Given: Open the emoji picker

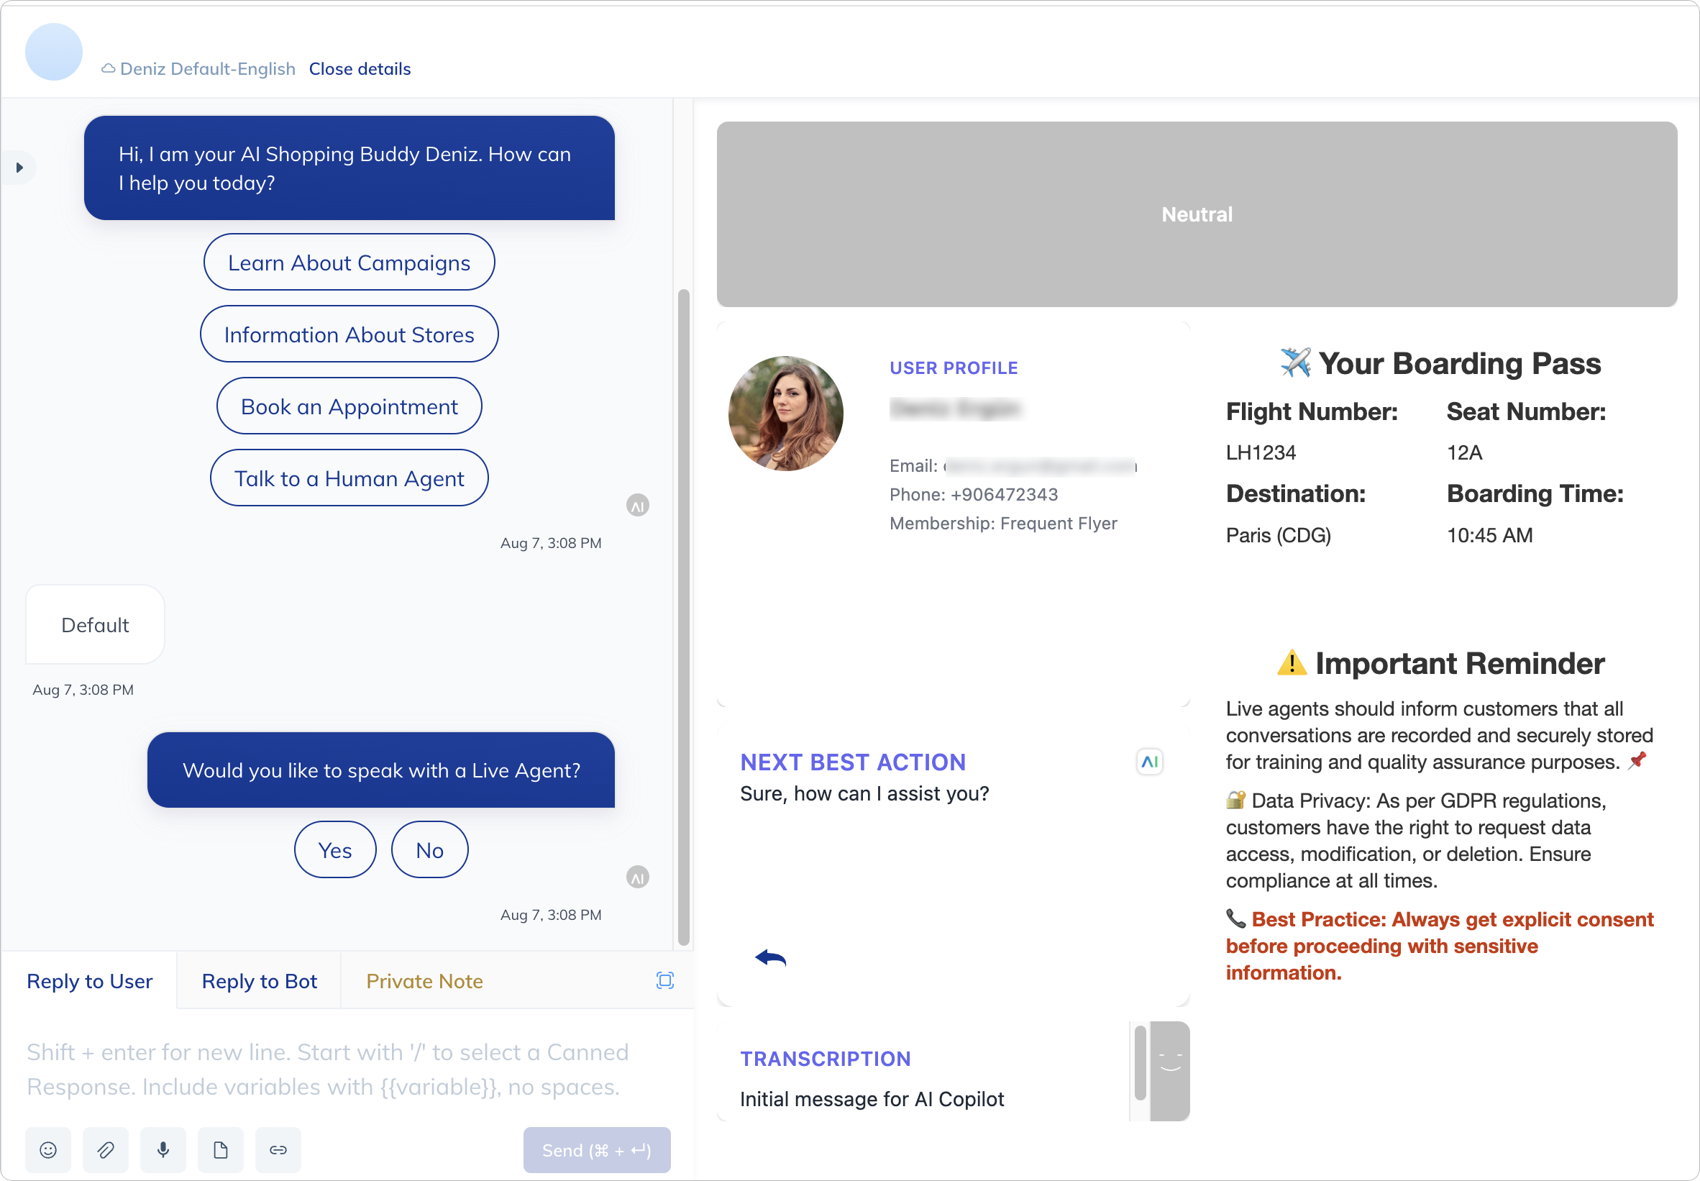Looking at the screenshot, I should (x=48, y=1149).
